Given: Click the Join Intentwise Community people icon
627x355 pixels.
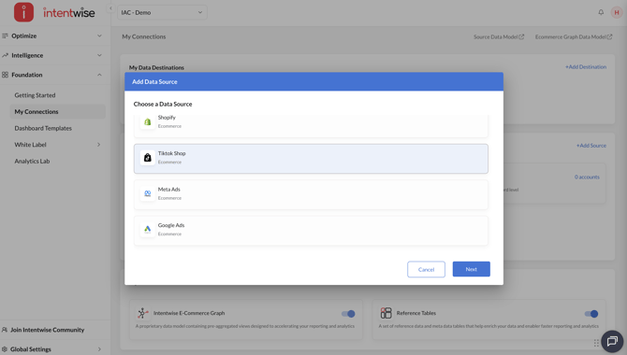Looking at the screenshot, I should tap(5, 330).
